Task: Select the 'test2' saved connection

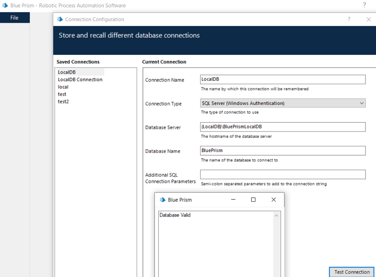Action: pyautogui.click(x=63, y=102)
